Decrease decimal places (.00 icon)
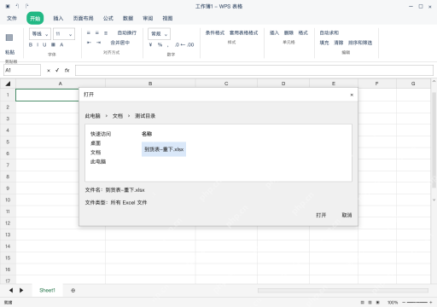The height and width of the screenshot is (307, 437). [190, 44]
